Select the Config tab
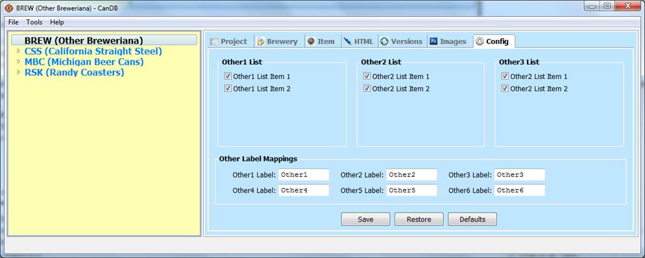 click(x=494, y=41)
